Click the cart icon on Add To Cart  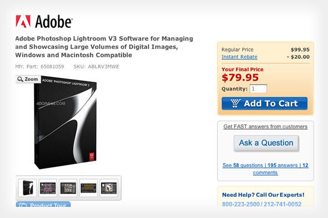click(236, 103)
